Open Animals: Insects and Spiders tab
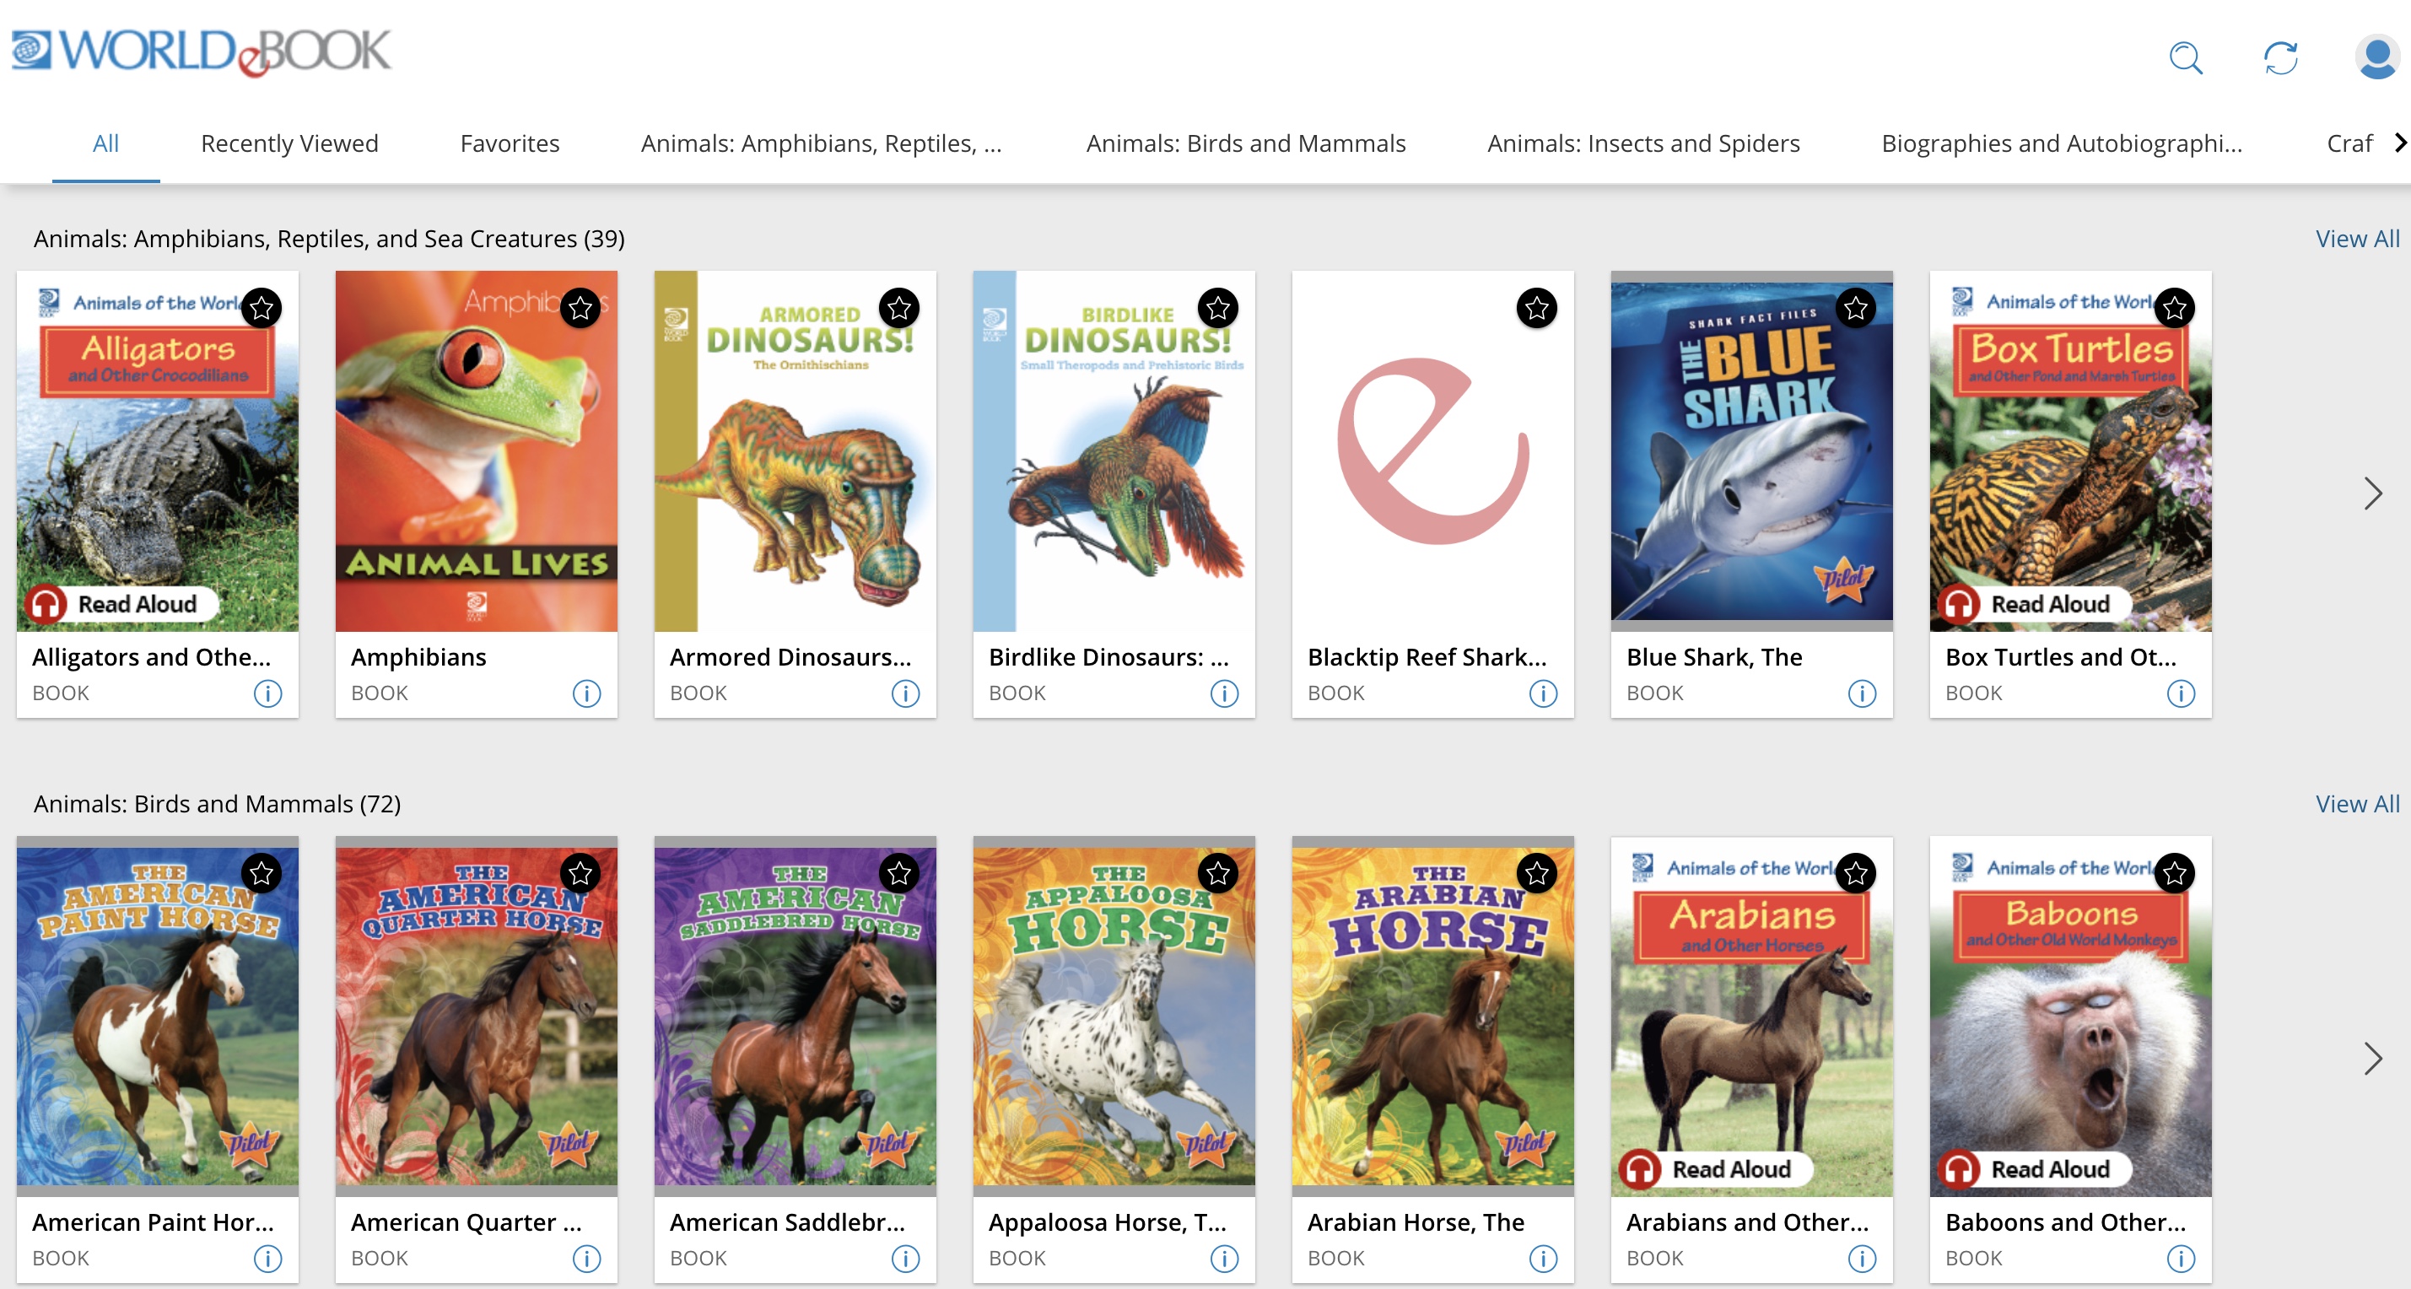 [x=1643, y=143]
